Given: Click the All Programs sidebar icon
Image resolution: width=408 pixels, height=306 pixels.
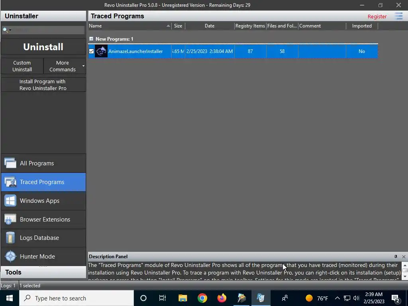Looking at the screenshot, I should point(10,163).
